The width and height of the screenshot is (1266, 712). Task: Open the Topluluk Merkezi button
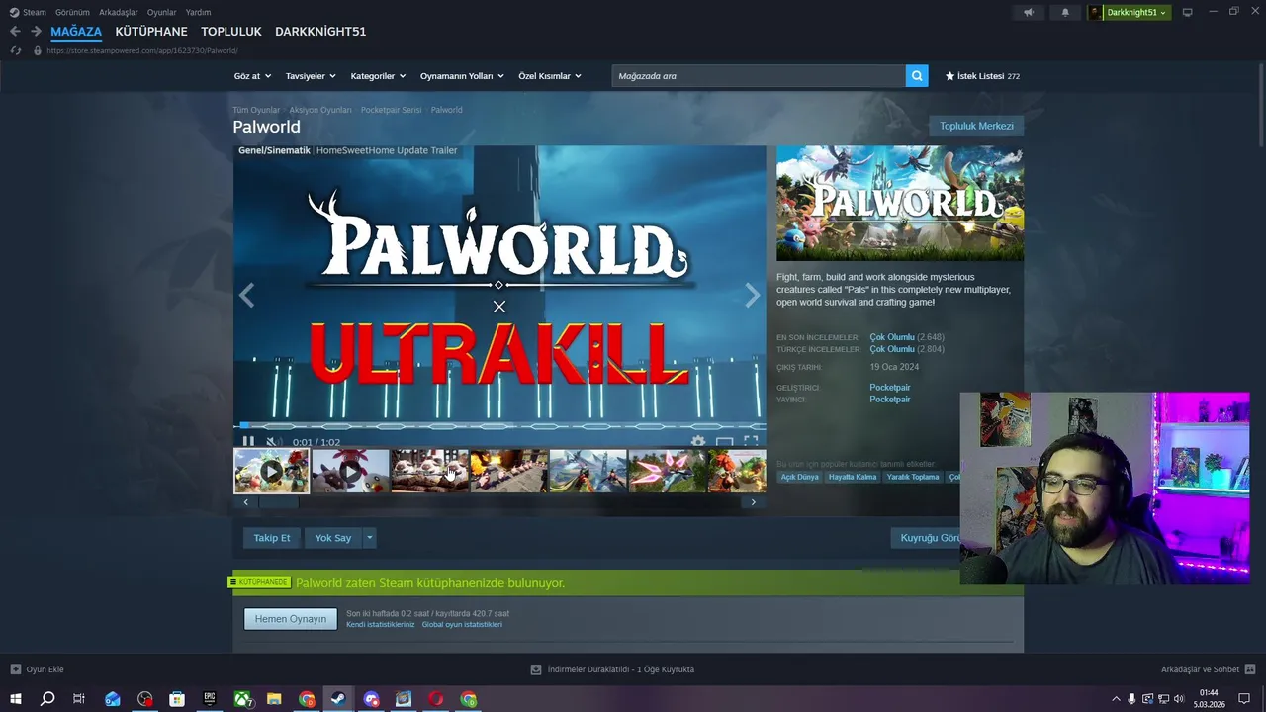pos(976,126)
